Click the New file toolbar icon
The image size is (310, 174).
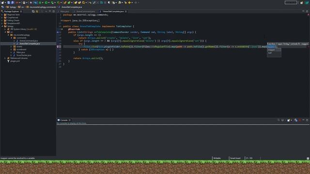(x=2, y=2)
